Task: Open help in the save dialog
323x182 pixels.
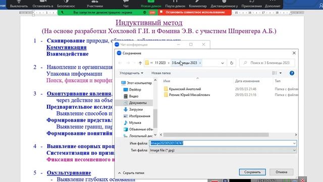Action: point(292,73)
